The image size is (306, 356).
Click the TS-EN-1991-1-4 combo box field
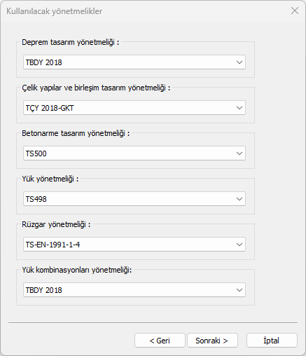point(134,245)
